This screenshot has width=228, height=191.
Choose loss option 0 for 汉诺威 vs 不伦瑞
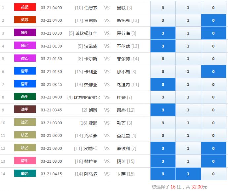[213, 46]
